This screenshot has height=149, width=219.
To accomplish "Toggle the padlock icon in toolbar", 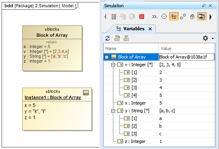I will click(x=192, y=17).
